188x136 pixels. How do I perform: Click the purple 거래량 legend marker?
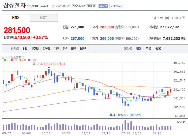point(177,122)
